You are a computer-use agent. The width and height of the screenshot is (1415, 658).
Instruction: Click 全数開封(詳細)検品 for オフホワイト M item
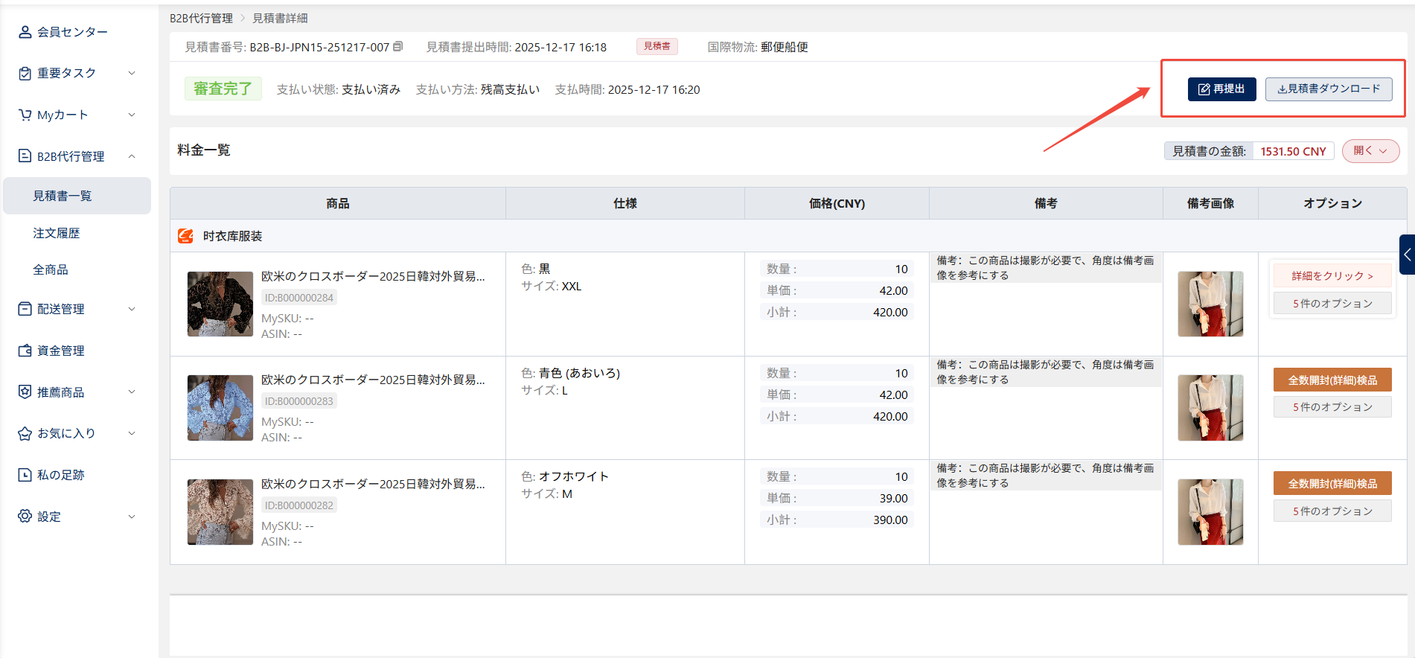(1332, 483)
